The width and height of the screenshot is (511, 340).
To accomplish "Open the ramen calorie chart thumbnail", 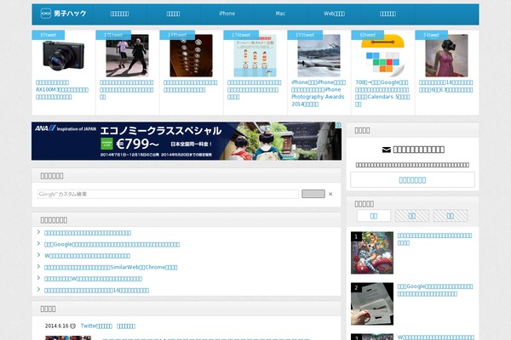I will point(255,55).
